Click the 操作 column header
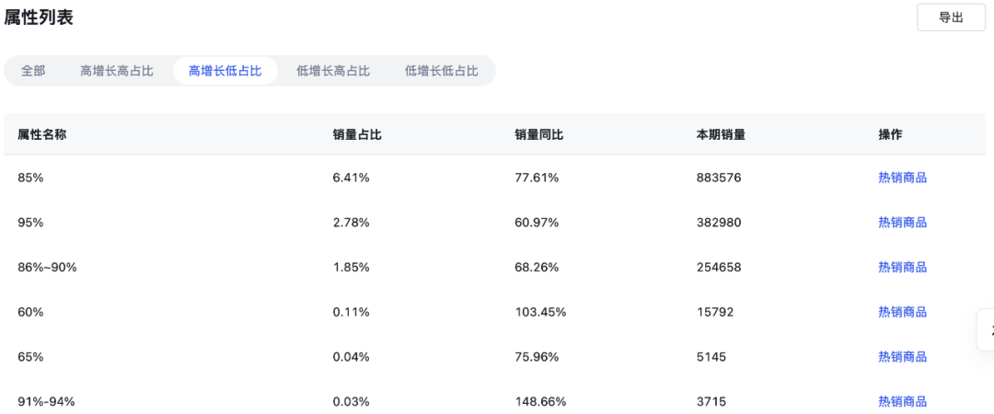994x414 pixels. click(890, 134)
